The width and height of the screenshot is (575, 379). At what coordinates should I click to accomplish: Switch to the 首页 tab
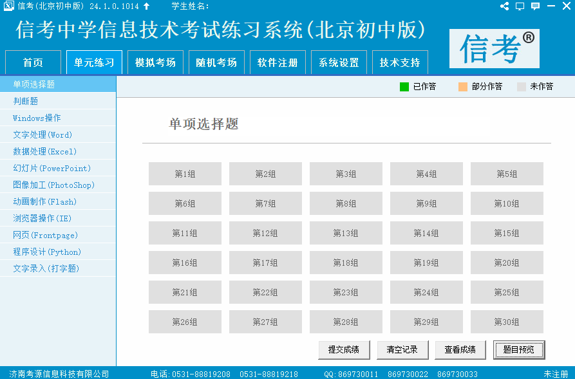[33, 62]
